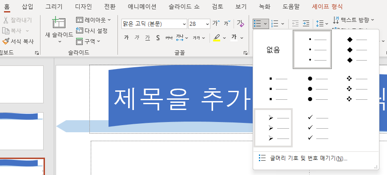Open the 검토 tab
This screenshot has height=175, width=387.
tap(218, 7)
